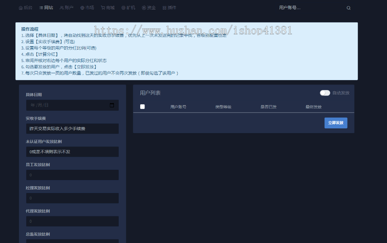Click instruction line 6 about 立即发放
Screen dimensions: 387x243
tap(59, 67)
